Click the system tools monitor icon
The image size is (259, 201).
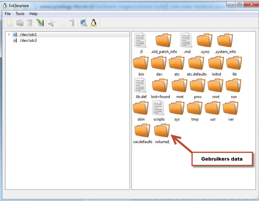tap(84, 23)
